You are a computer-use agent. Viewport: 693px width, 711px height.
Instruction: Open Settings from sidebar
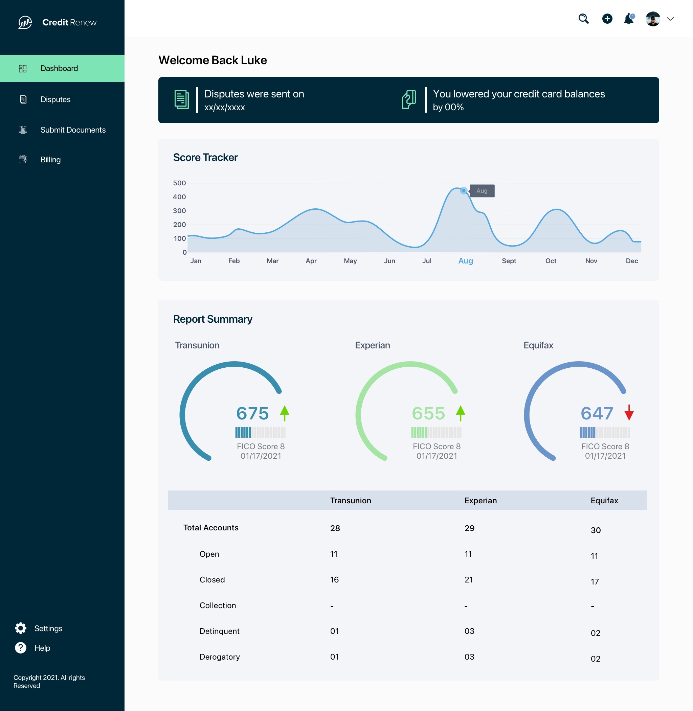48,628
